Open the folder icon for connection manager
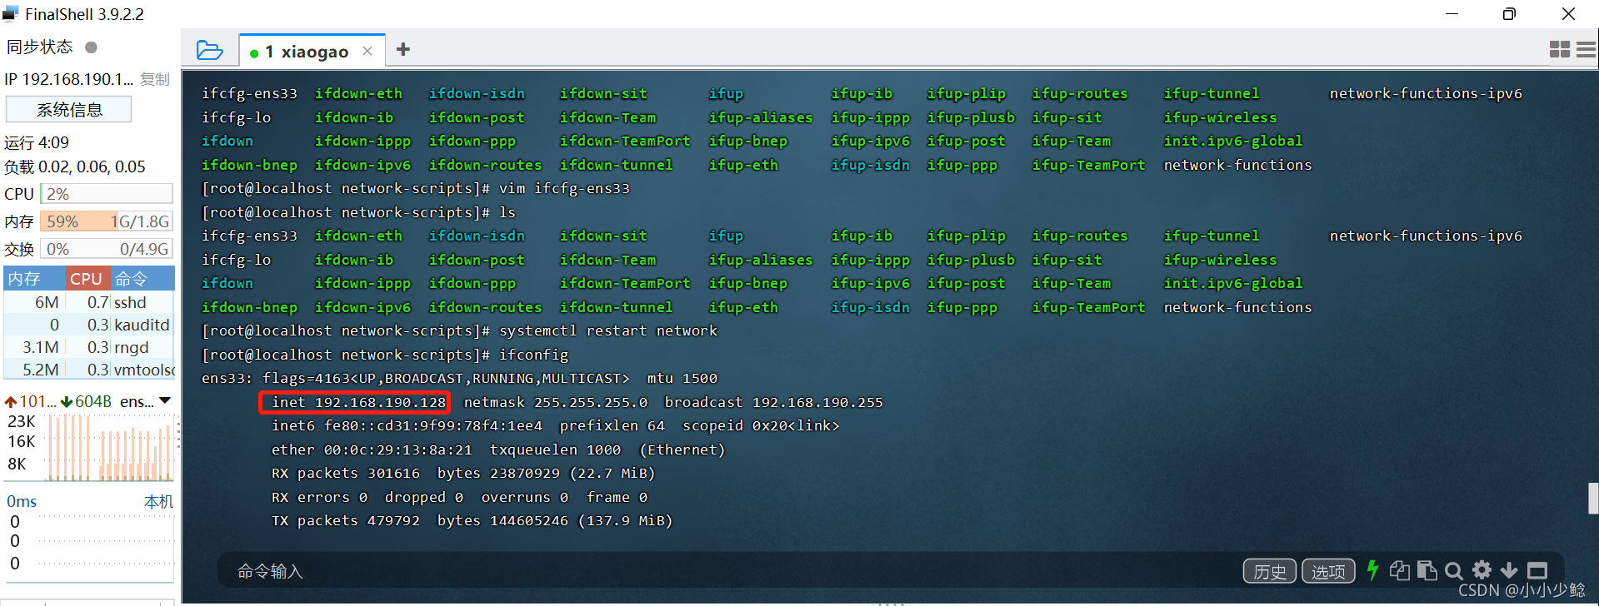The width and height of the screenshot is (1599, 606). tap(209, 51)
